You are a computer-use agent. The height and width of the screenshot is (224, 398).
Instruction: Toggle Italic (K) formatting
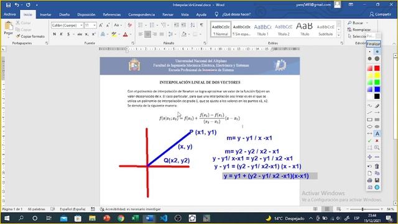[61, 34]
